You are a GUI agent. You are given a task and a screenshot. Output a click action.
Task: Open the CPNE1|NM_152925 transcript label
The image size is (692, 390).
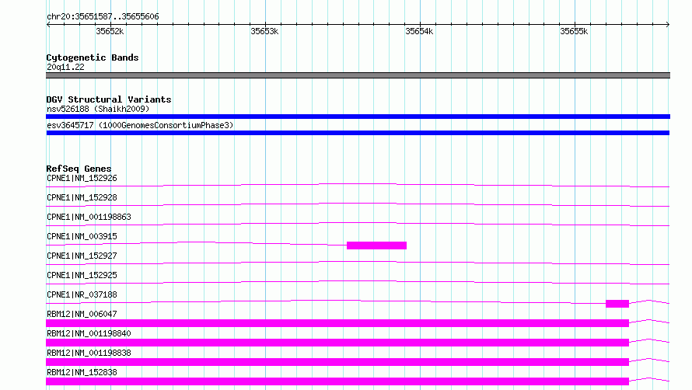pos(82,275)
